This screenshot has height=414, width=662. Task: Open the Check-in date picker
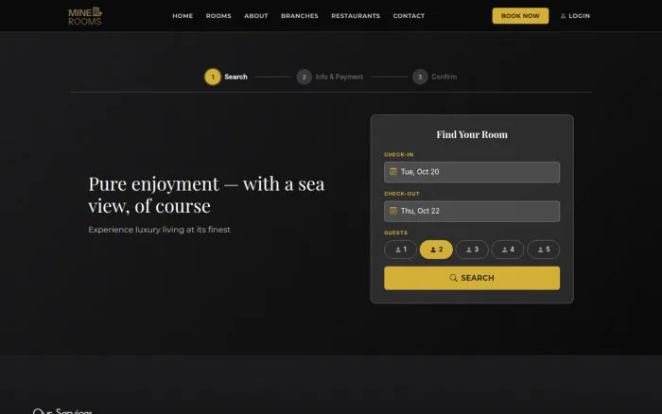(472, 172)
